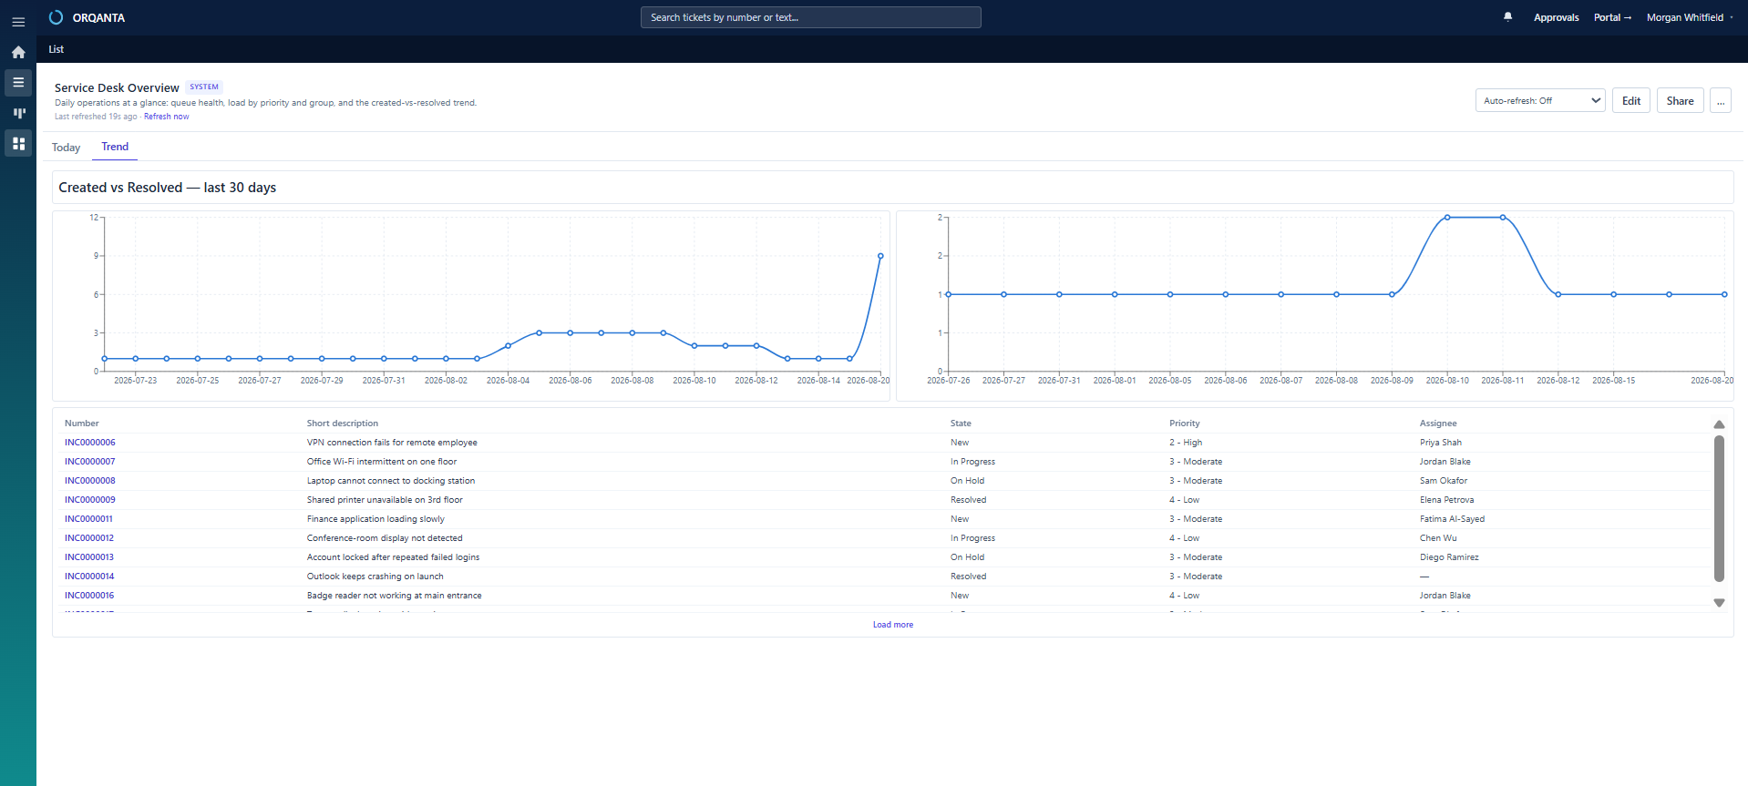
Task: Click the Priority column header
Action: coord(1185,424)
